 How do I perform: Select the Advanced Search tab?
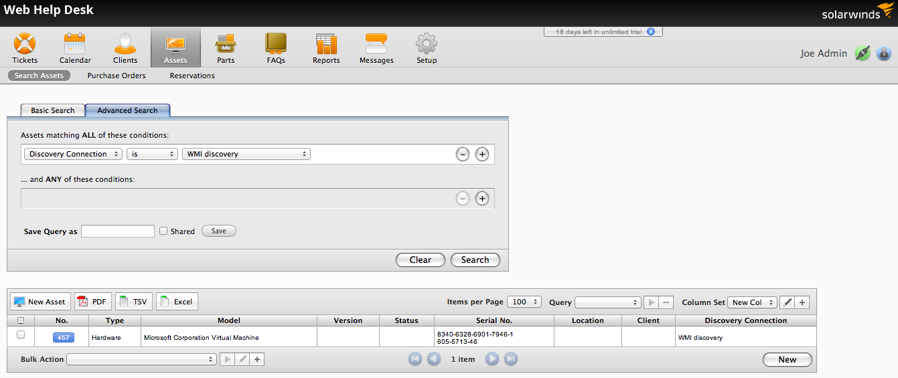(127, 110)
